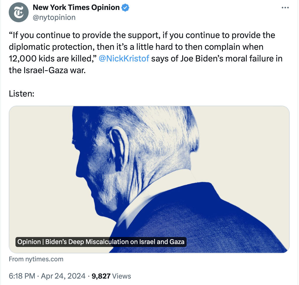This screenshot has height=285, width=299.
Task: Open the @NickKristof mention
Action: 124,59
